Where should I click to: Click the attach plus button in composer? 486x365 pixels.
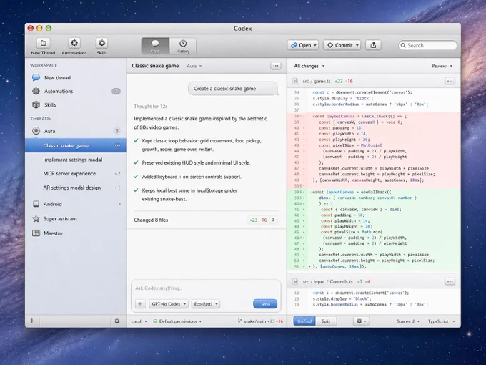140,304
